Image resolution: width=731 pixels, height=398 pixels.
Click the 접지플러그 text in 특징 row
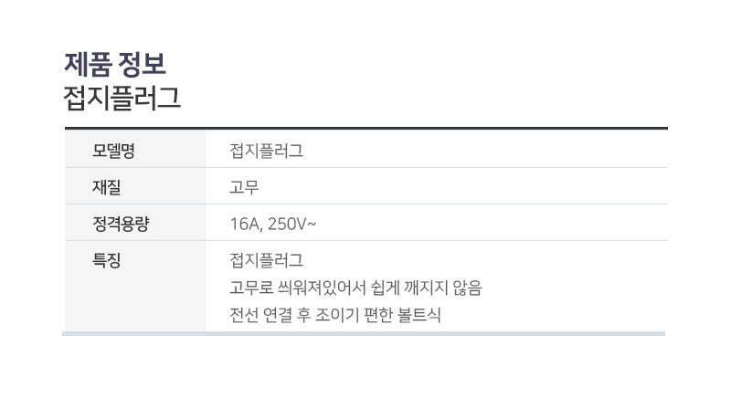(266, 260)
